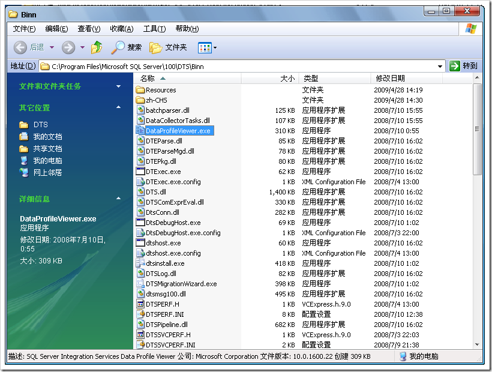Click the Go (转到) button

click(463, 66)
